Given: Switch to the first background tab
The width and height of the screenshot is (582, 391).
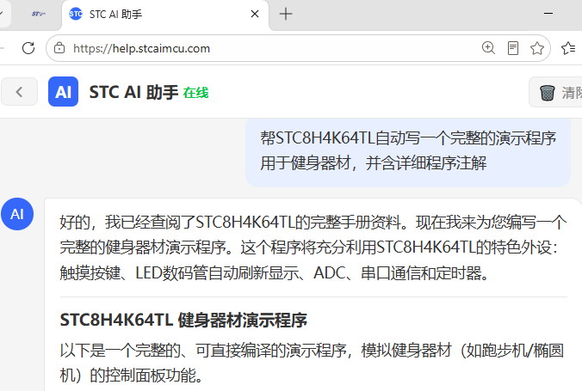Looking at the screenshot, I should [x=39, y=14].
